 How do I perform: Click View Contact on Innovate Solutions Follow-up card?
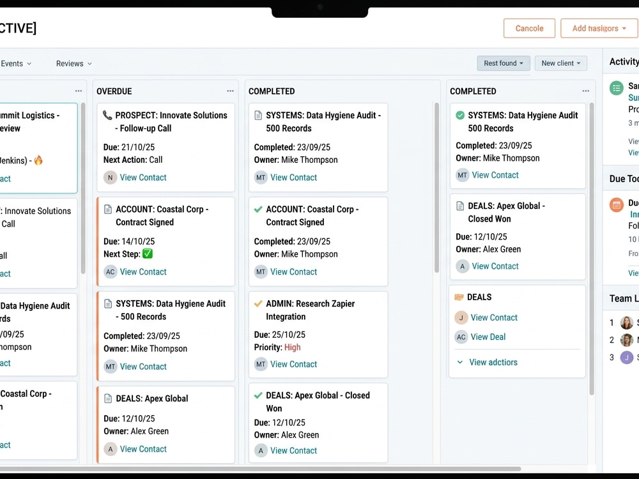(x=143, y=178)
